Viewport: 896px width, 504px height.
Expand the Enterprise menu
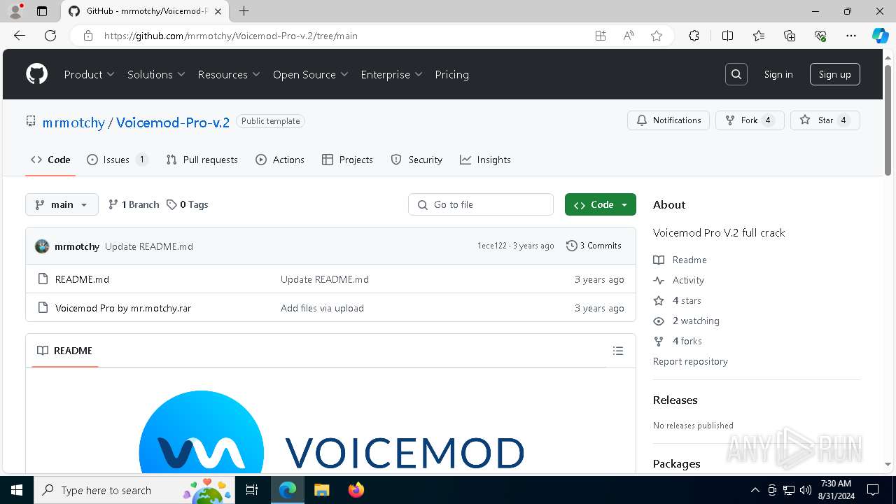[x=391, y=74]
